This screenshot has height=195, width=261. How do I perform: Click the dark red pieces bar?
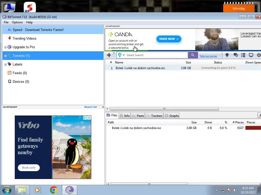pyautogui.click(x=253, y=128)
